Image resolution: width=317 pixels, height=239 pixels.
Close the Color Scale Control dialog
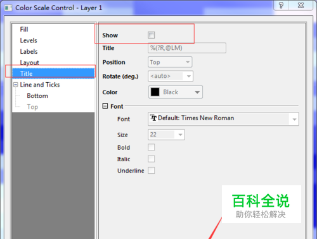(301, 5)
